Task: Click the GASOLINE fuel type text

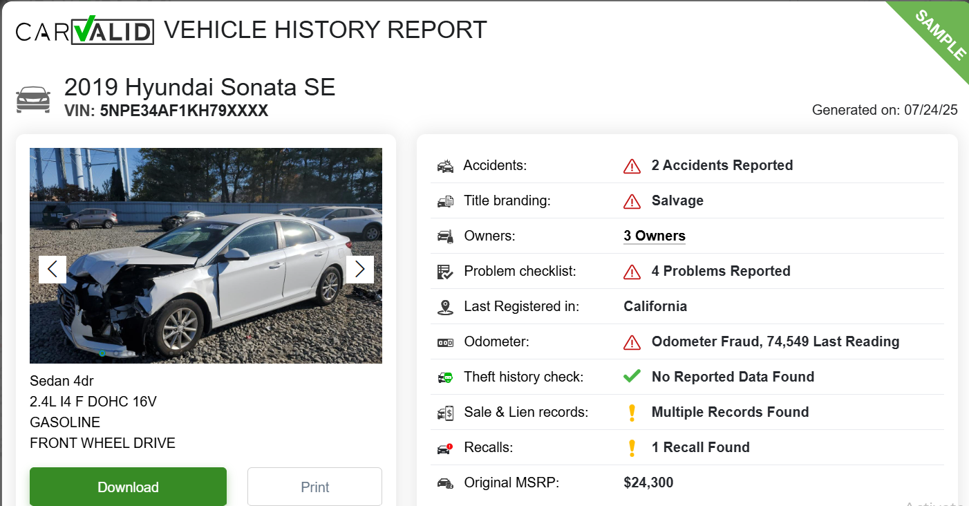Action: pos(65,422)
